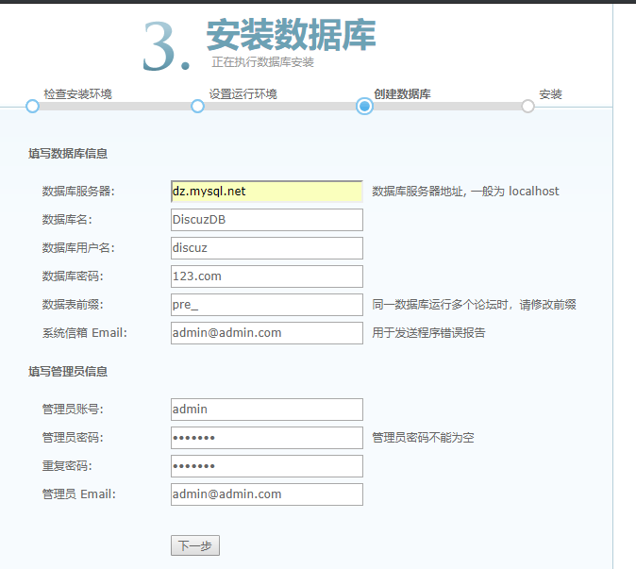Click the 安装数据库 page heading
This screenshot has width=636, height=569.
pos(292,35)
